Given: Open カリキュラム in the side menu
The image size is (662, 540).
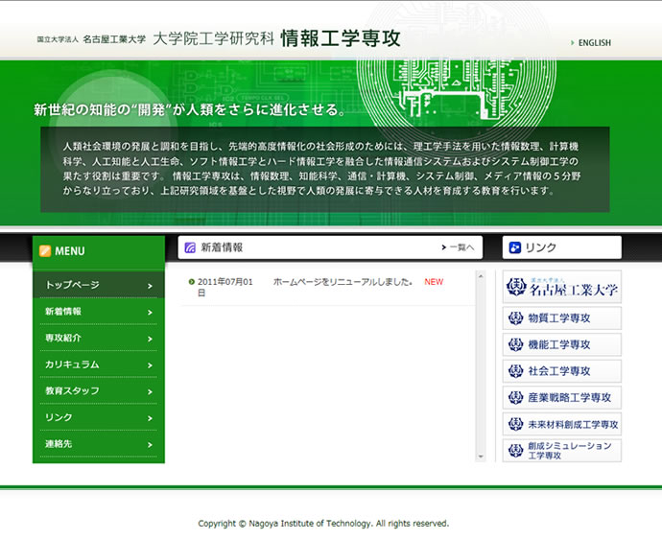Looking at the screenshot, I should tap(99, 364).
